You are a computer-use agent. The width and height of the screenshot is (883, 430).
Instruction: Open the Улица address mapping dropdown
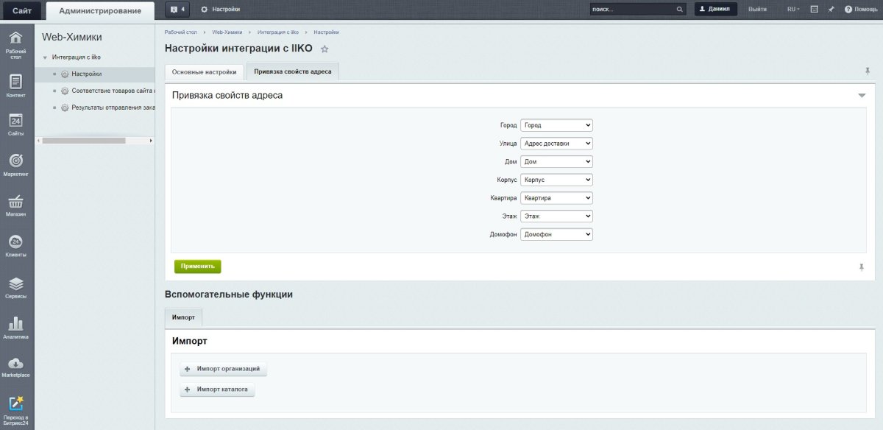coord(556,143)
